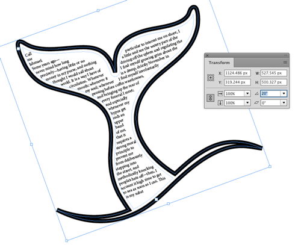Click the Shear X Angle icon
The width and height of the screenshot is (301, 245).
pyautogui.click(x=256, y=103)
